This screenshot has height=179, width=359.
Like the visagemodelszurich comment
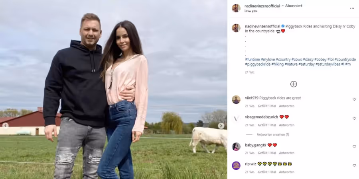pyautogui.click(x=354, y=118)
